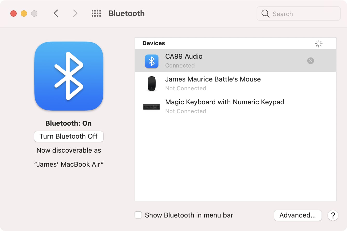
Task: Select James Maurice Battle's Mouse row
Action: coord(236,84)
